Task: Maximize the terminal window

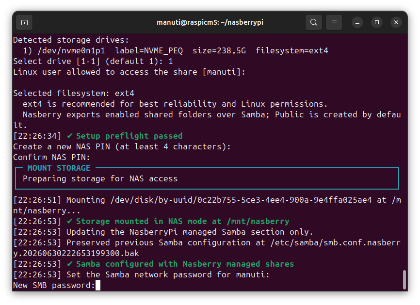Action: coord(377,22)
